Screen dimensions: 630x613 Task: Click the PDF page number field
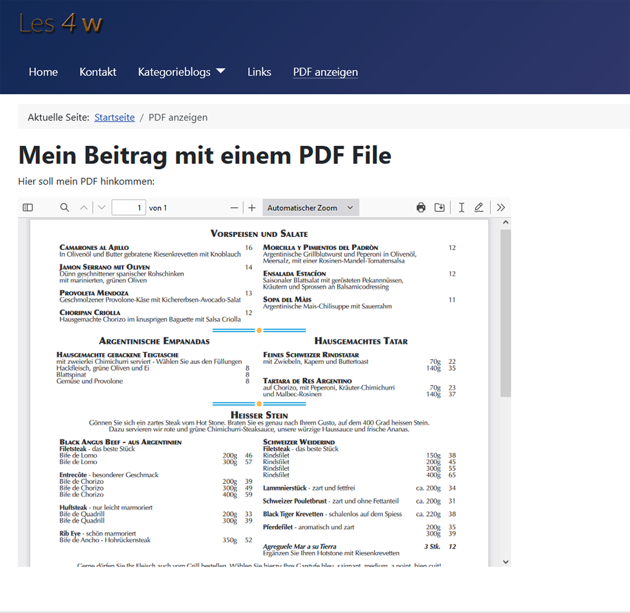[129, 208]
